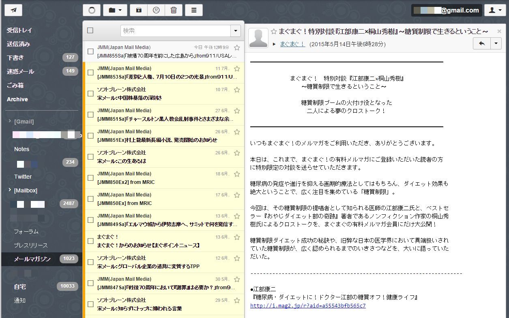This screenshot has height=318, width=509.
Task: Tick the checkbox for 中国株暴落の深刻さ
Action: [90, 94]
